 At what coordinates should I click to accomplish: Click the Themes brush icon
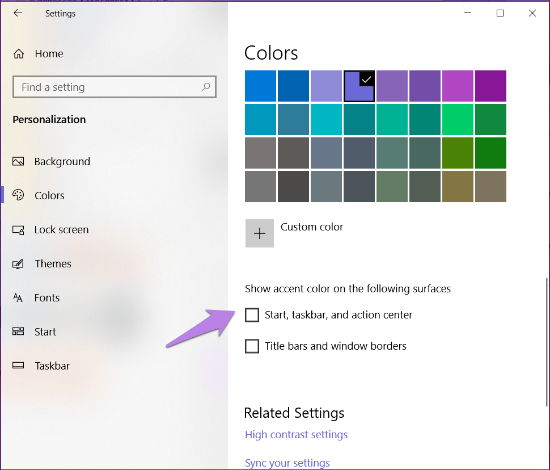pyautogui.click(x=18, y=264)
